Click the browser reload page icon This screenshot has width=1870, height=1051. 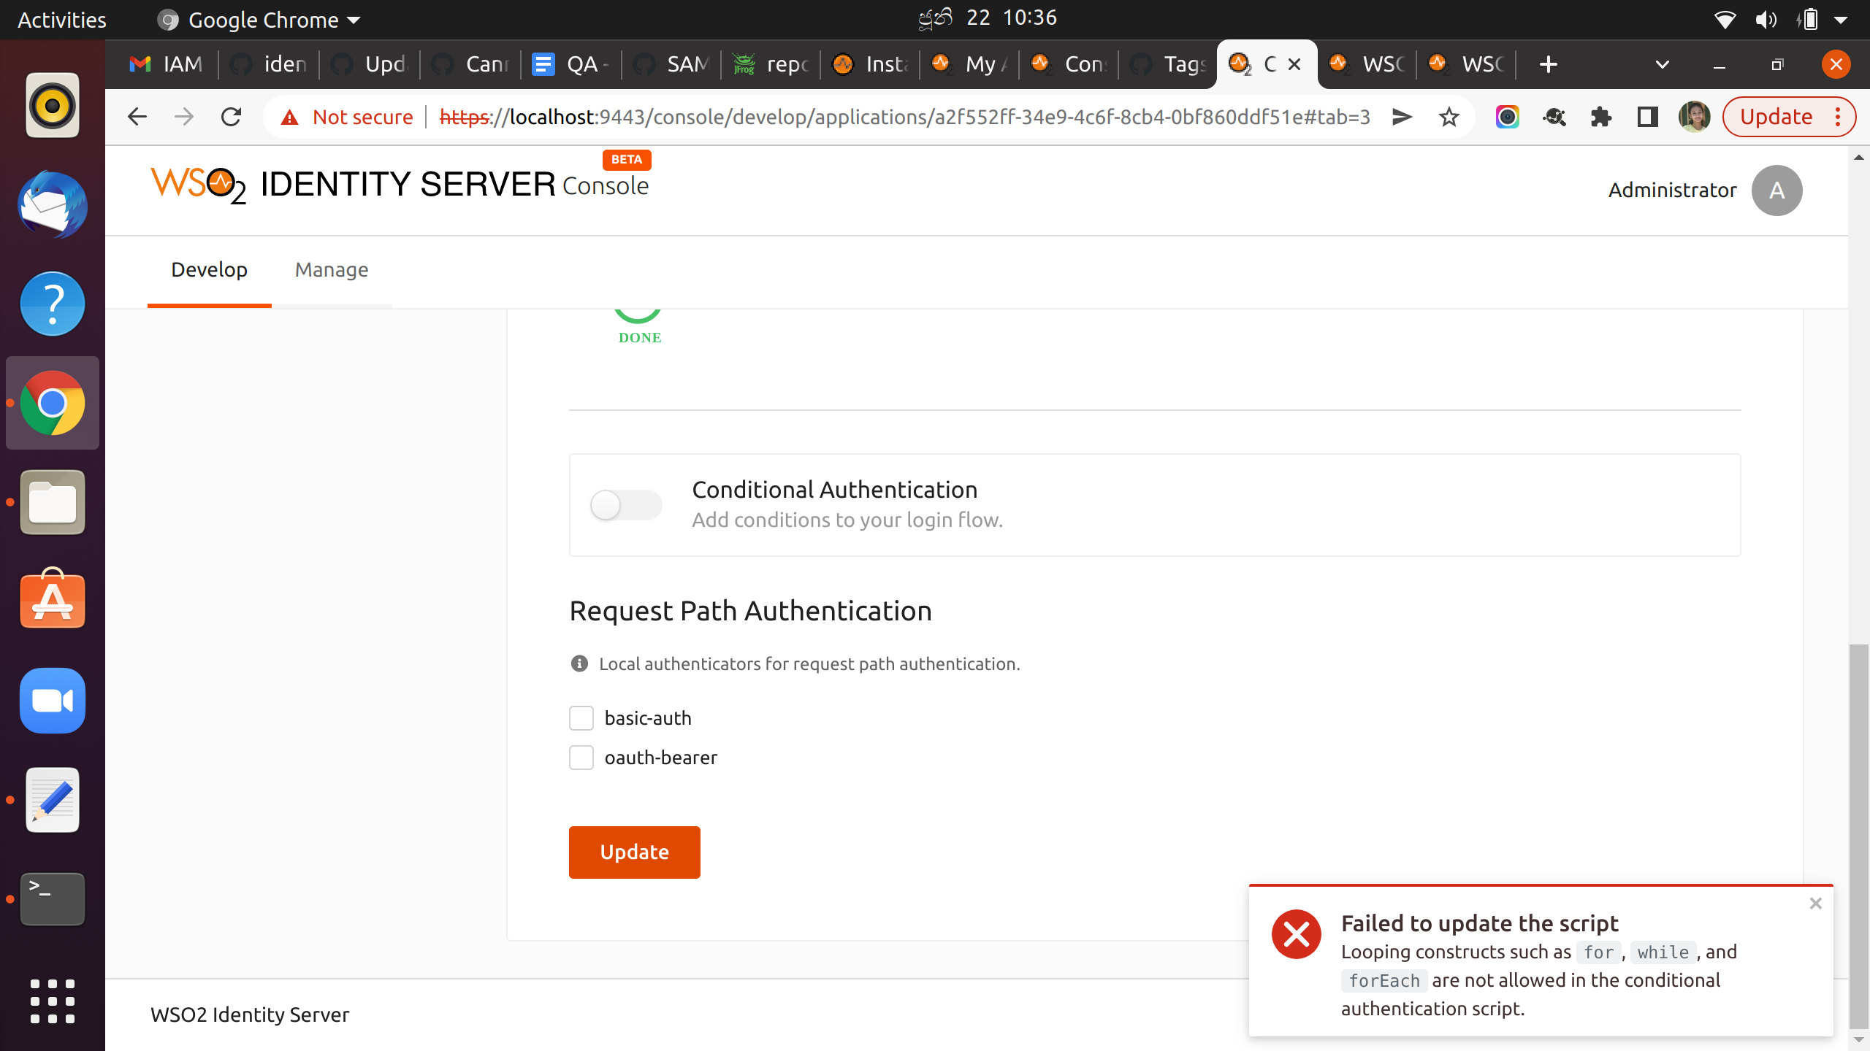[x=232, y=117]
